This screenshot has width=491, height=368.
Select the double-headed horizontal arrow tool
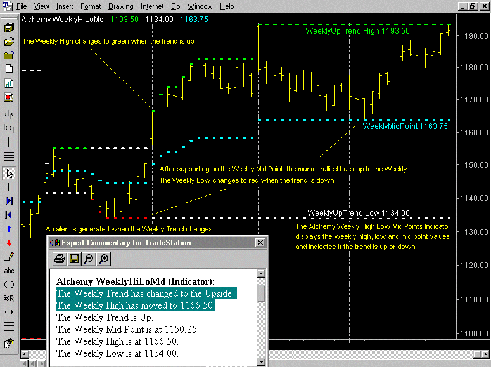click(9, 312)
